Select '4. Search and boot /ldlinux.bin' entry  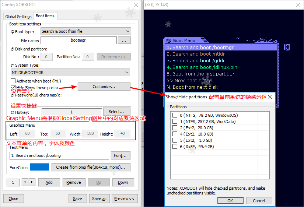221,67
